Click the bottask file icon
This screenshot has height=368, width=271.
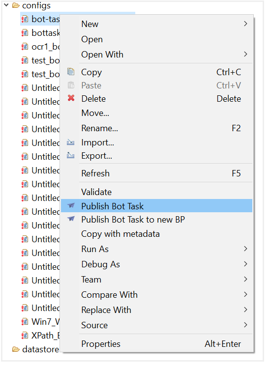(x=25, y=33)
